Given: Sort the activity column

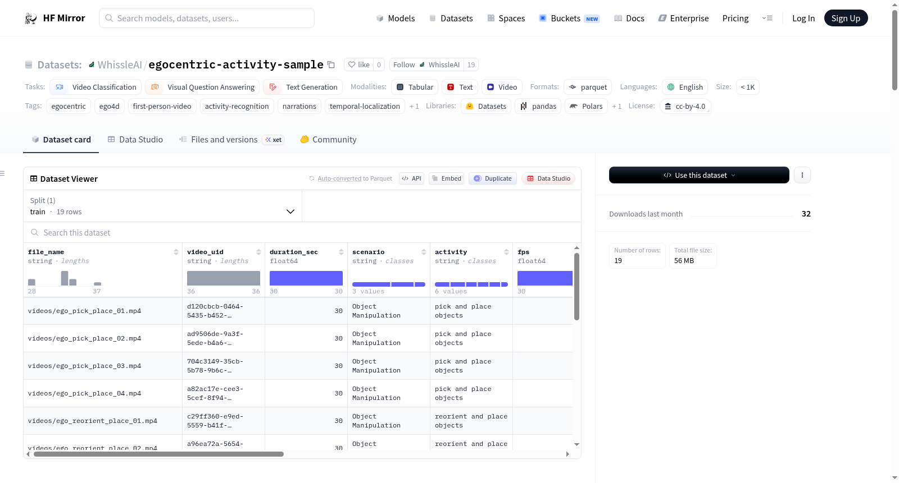Looking at the screenshot, I should pos(506,252).
